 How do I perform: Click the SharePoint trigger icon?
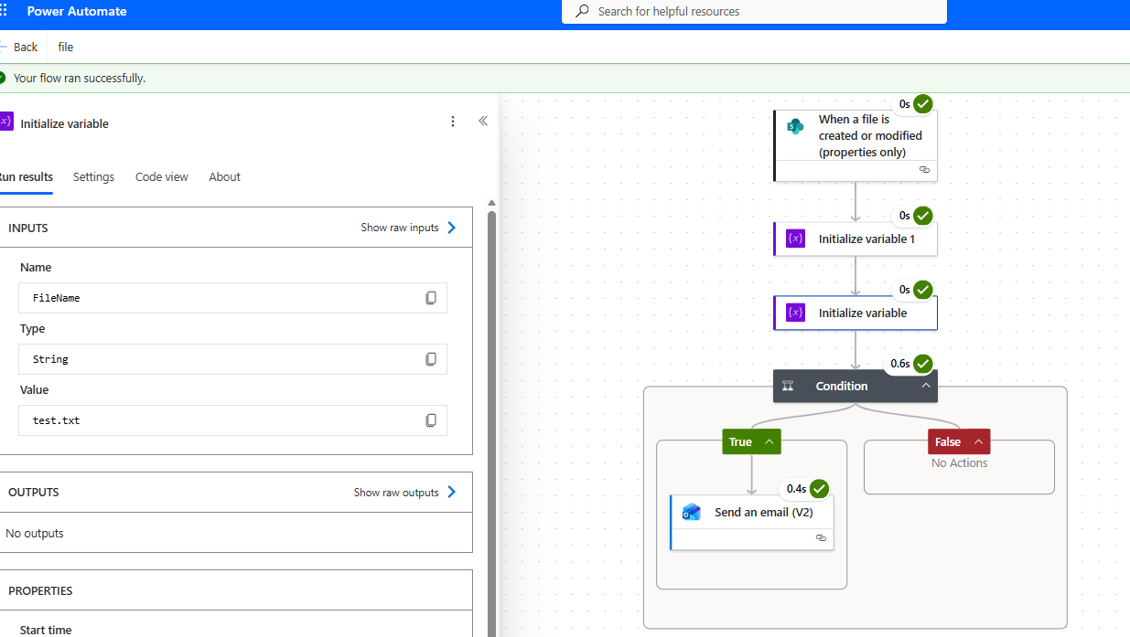tap(795, 127)
